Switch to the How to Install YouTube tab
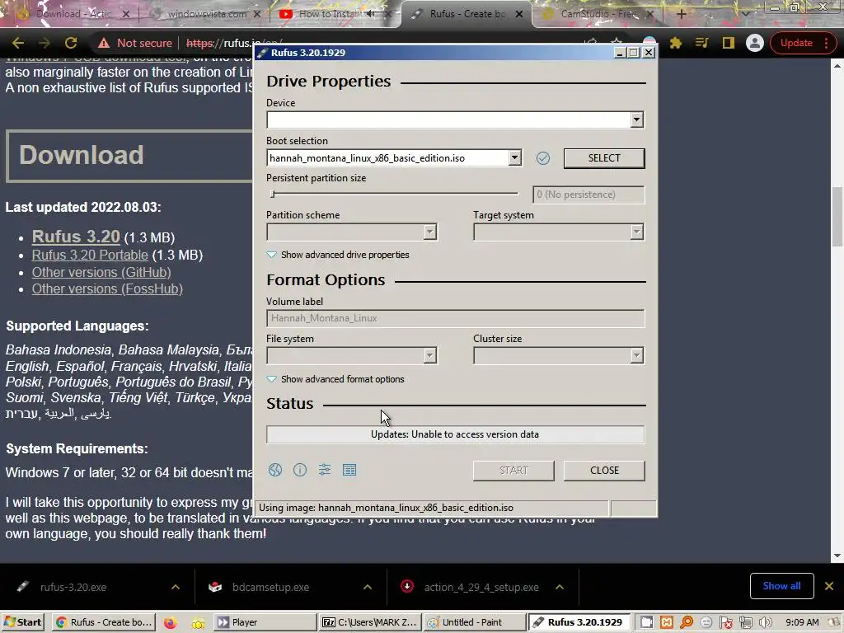The width and height of the screenshot is (844, 633). (x=330, y=14)
